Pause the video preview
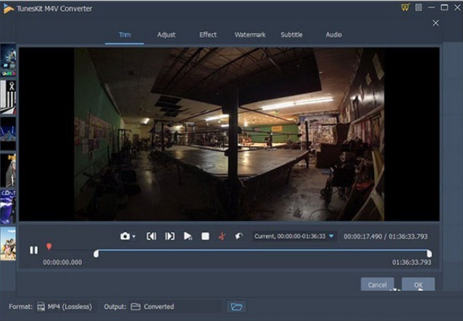The image size is (463, 321). tap(33, 250)
